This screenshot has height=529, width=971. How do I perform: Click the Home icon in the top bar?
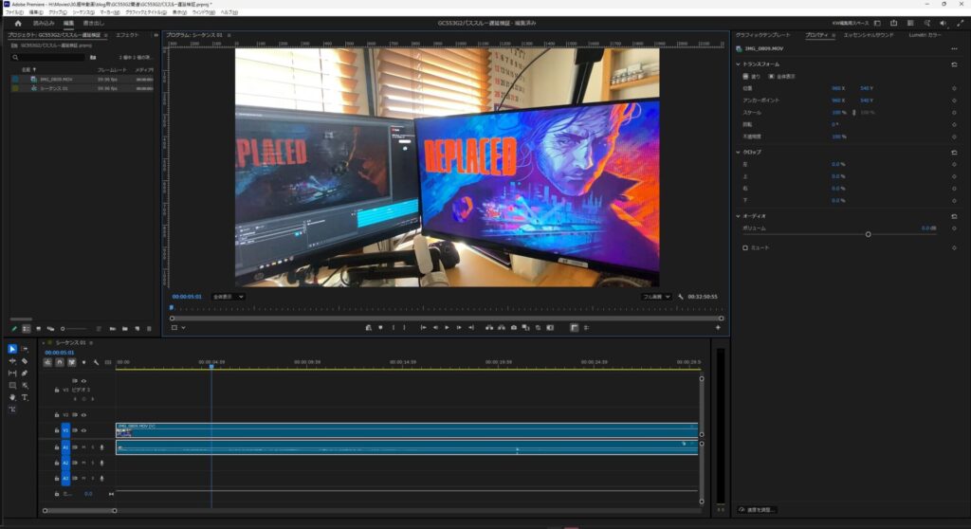coord(17,23)
